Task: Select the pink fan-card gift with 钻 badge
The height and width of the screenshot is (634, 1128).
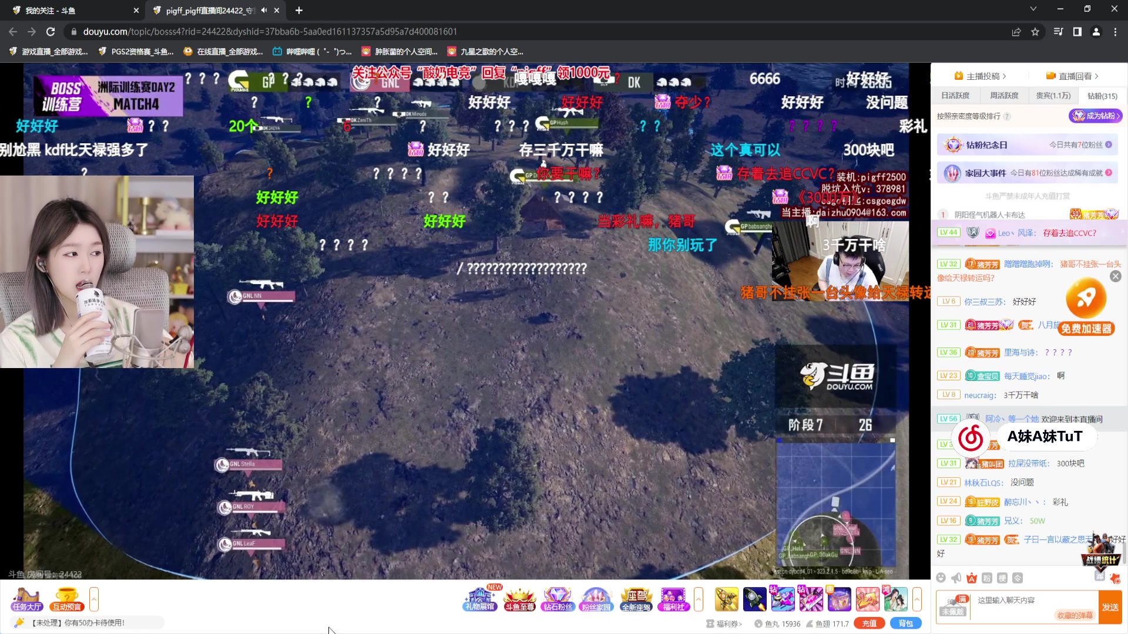Action: tap(811, 599)
